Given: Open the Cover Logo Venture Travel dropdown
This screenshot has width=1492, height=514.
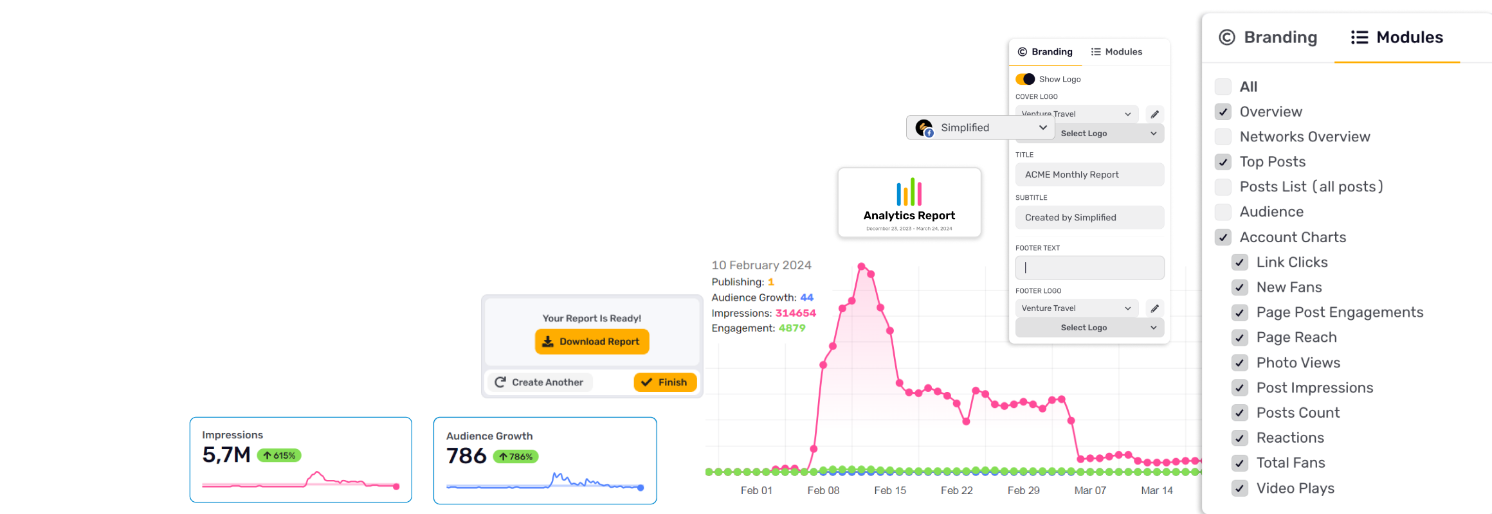Looking at the screenshot, I should (x=1077, y=114).
